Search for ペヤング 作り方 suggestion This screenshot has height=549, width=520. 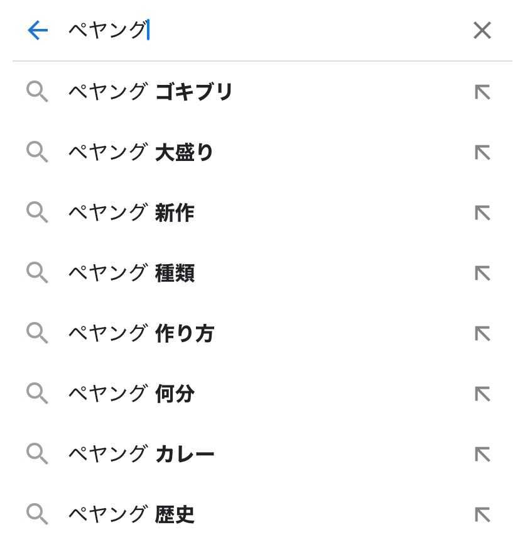(x=141, y=334)
